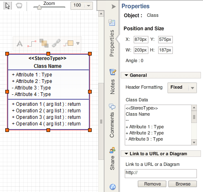The width and height of the screenshot is (203, 192).
Task: Click 'Angle : 0' text
Action: [135, 60]
